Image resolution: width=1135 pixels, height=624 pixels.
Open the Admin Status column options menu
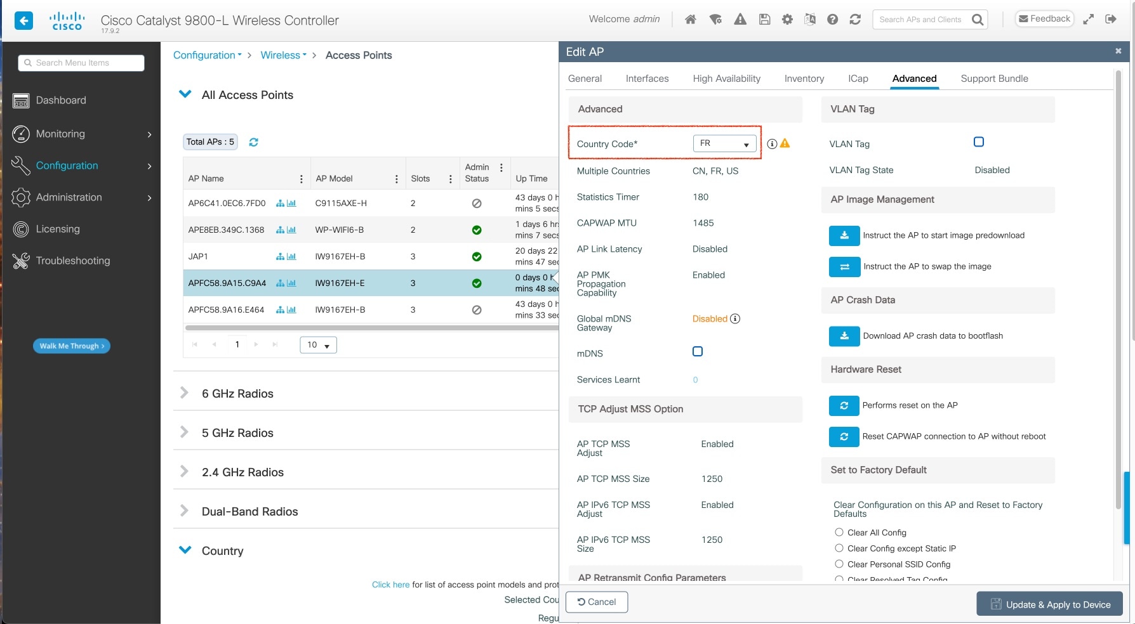pyautogui.click(x=501, y=168)
